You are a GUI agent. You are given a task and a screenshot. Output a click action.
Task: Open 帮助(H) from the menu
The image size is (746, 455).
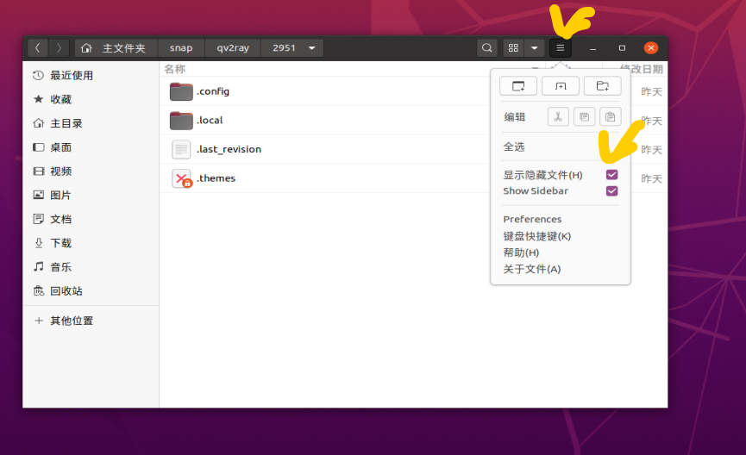(521, 252)
